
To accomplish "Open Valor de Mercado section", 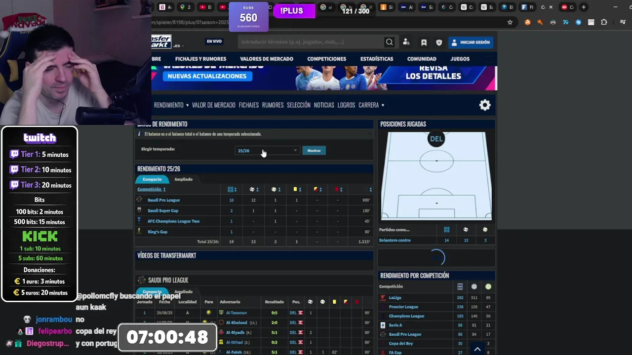I will point(213,105).
